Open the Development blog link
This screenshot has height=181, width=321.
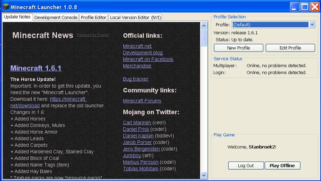click(x=142, y=53)
